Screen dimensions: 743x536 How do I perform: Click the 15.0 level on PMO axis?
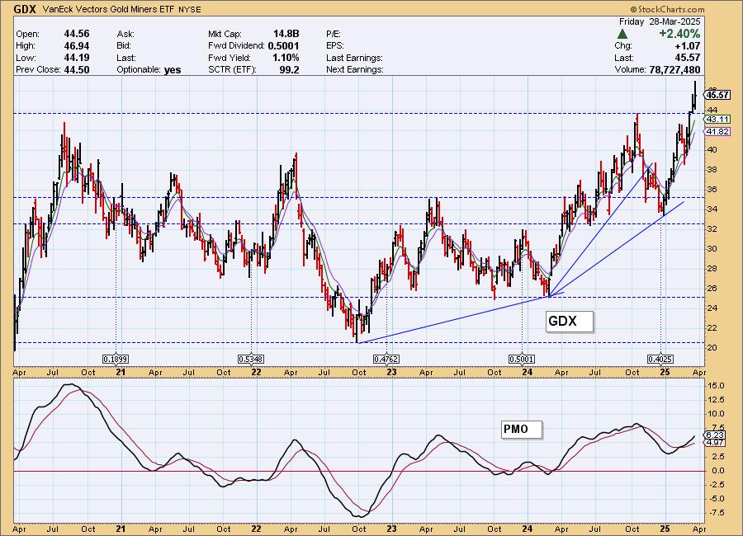click(716, 386)
